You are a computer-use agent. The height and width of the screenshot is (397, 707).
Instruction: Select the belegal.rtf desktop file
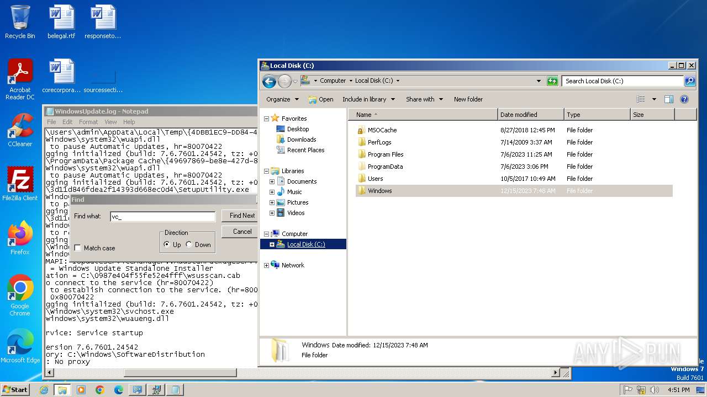click(61, 22)
